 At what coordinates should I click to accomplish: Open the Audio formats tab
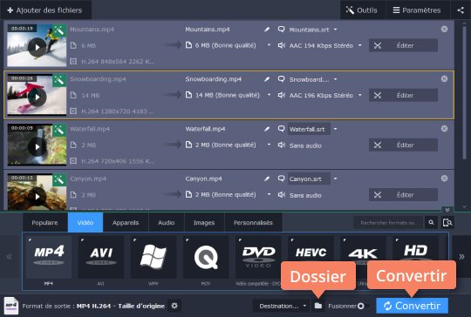[x=166, y=223]
